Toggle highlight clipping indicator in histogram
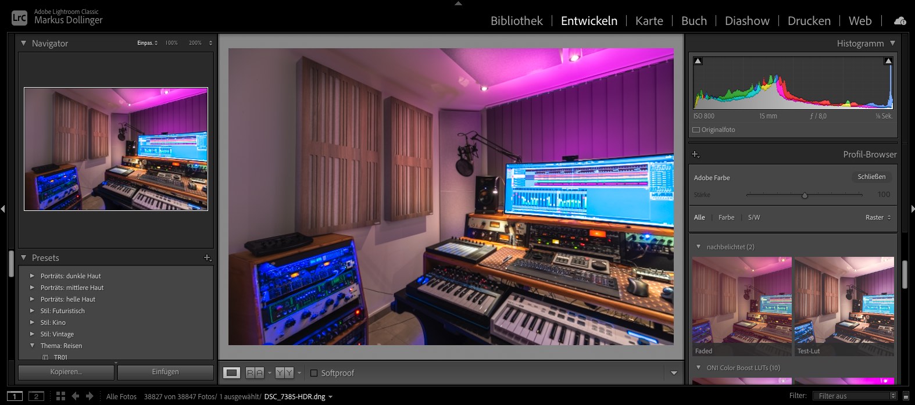 click(888, 61)
